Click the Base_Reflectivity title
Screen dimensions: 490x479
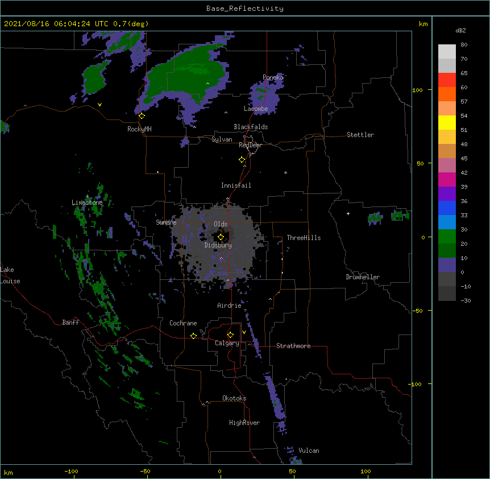pyautogui.click(x=245, y=9)
